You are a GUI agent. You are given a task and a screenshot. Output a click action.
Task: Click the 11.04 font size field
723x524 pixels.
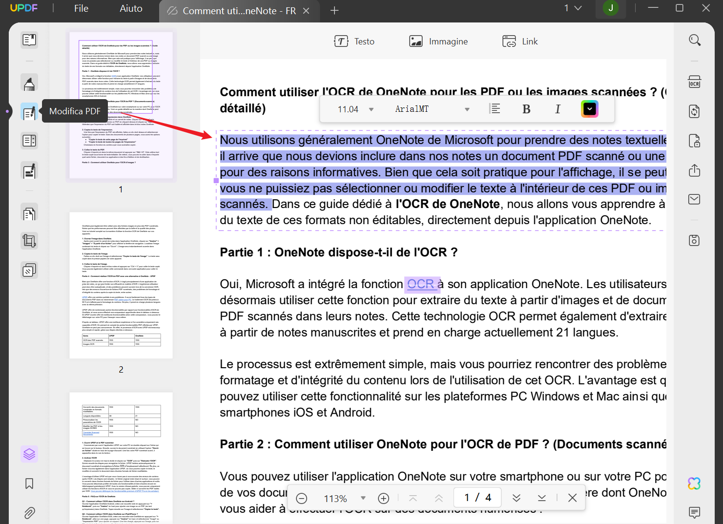(x=348, y=109)
